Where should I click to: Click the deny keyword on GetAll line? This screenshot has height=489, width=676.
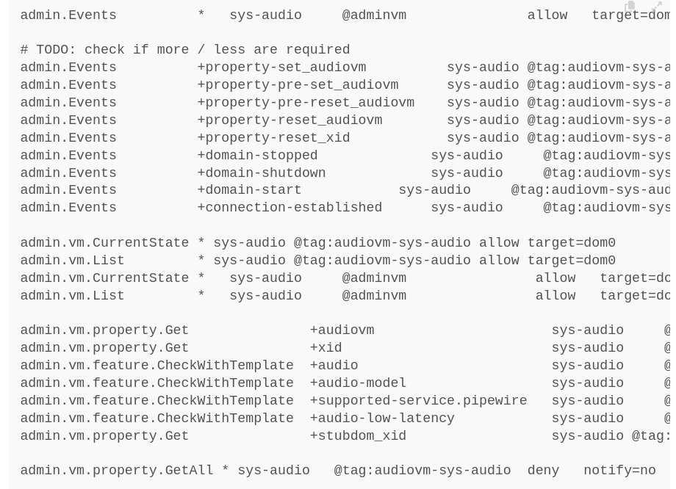[543, 471]
